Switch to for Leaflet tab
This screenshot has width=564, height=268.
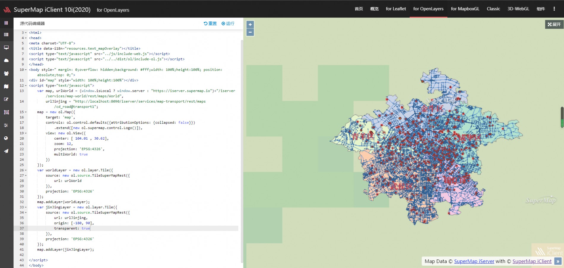tap(396, 9)
